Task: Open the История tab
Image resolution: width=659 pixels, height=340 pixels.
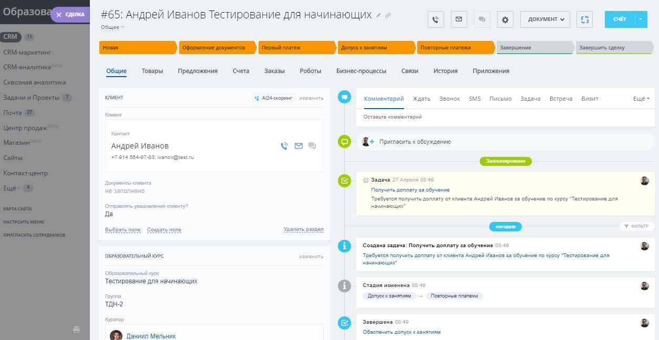Action: click(445, 71)
